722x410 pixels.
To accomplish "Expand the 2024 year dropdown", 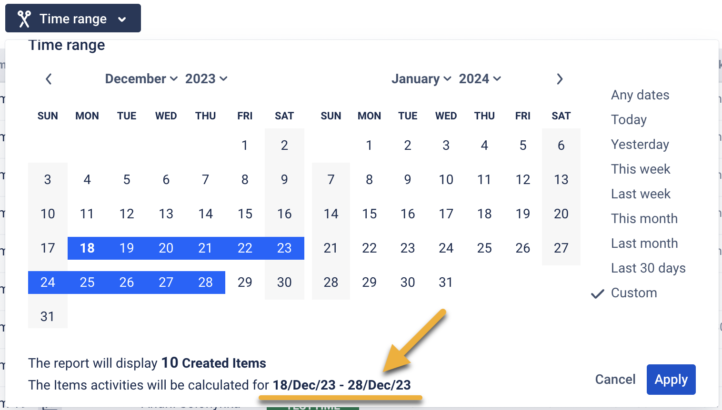I will 480,79.
